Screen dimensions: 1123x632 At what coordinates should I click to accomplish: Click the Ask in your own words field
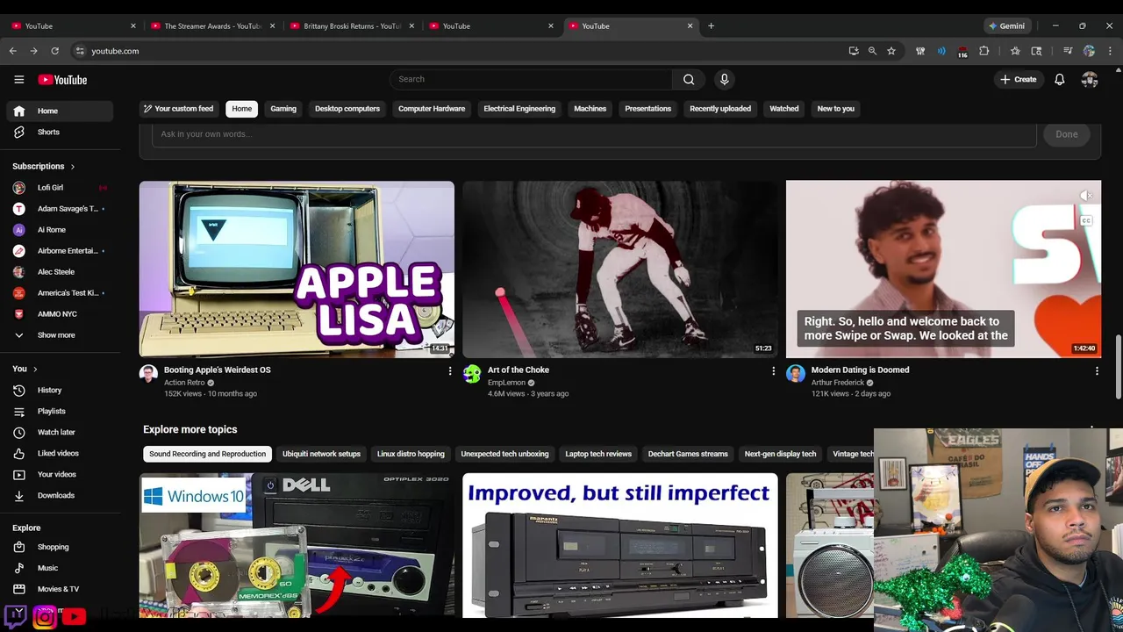pos(594,134)
